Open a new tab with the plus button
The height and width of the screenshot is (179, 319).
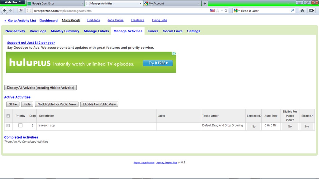click(x=205, y=3)
